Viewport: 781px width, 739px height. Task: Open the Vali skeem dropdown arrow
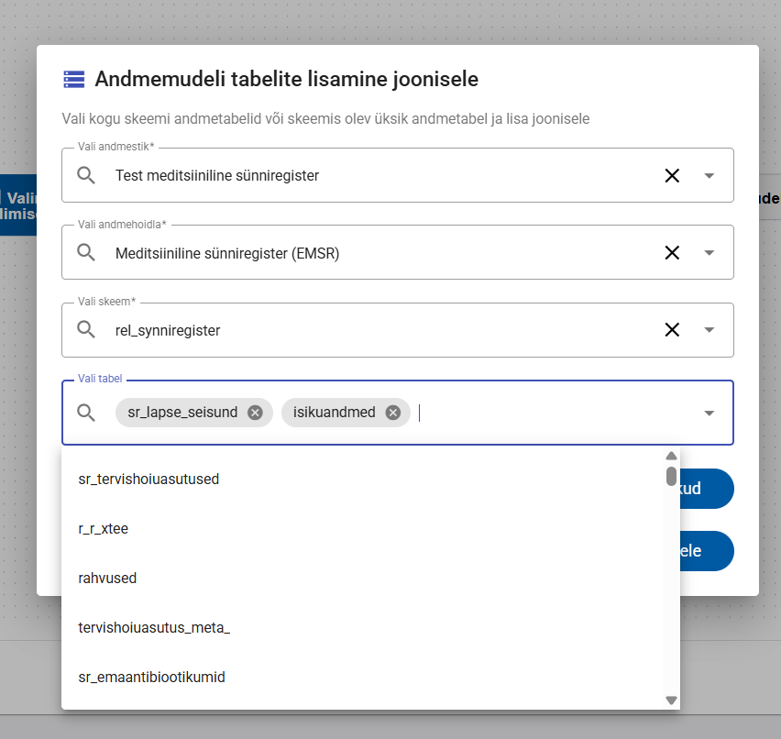click(x=709, y=330)
